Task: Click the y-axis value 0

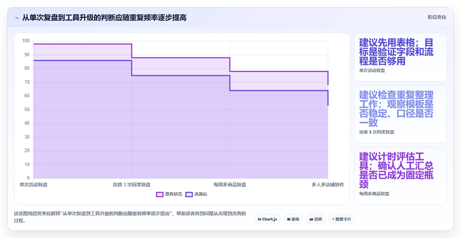Action: [29, 178]
